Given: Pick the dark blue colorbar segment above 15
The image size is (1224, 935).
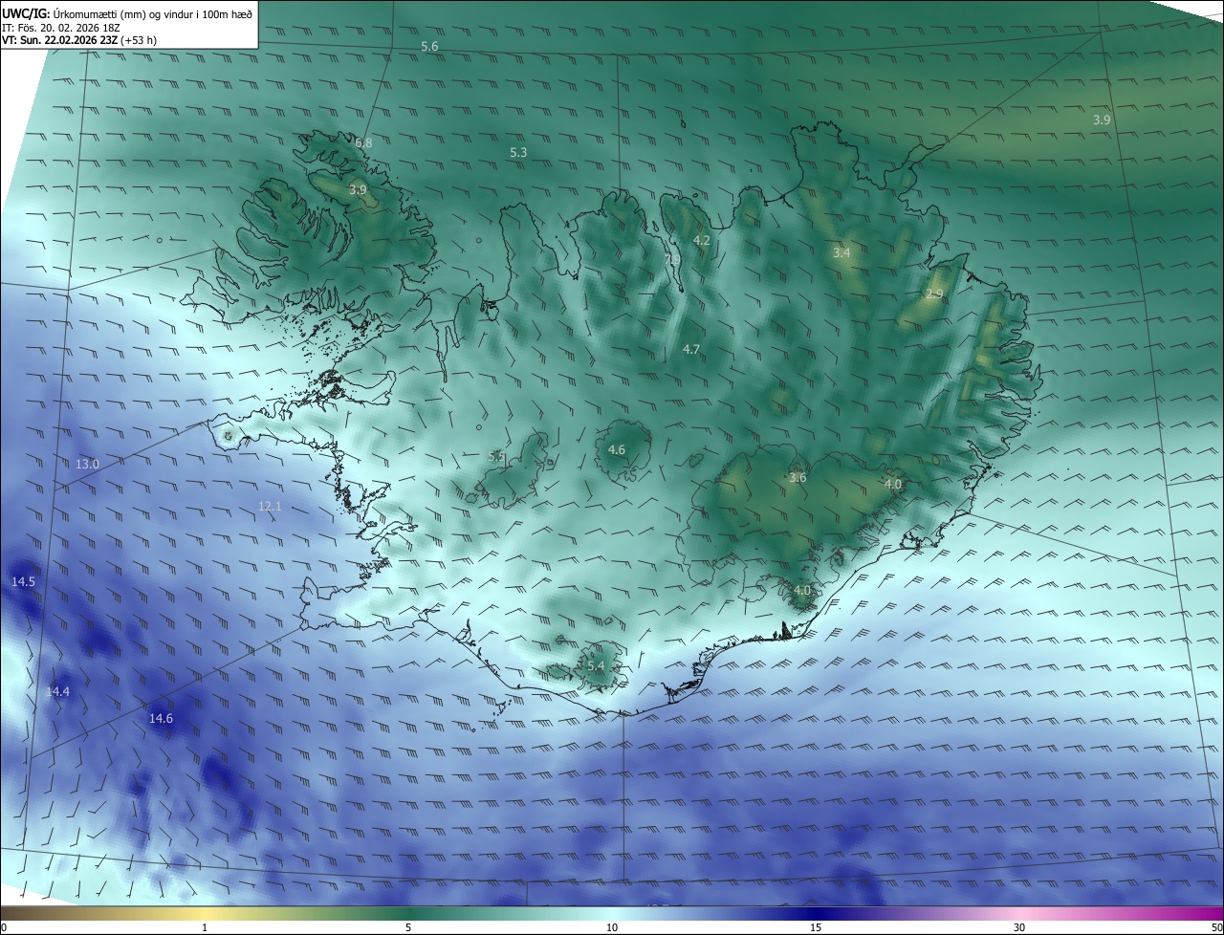Looking at the screenshot, I should [816, 913].
